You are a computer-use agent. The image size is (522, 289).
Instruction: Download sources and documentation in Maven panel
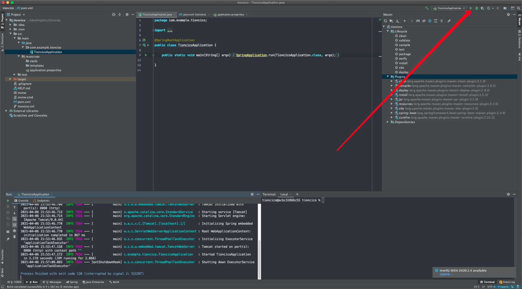click(397, 21)
